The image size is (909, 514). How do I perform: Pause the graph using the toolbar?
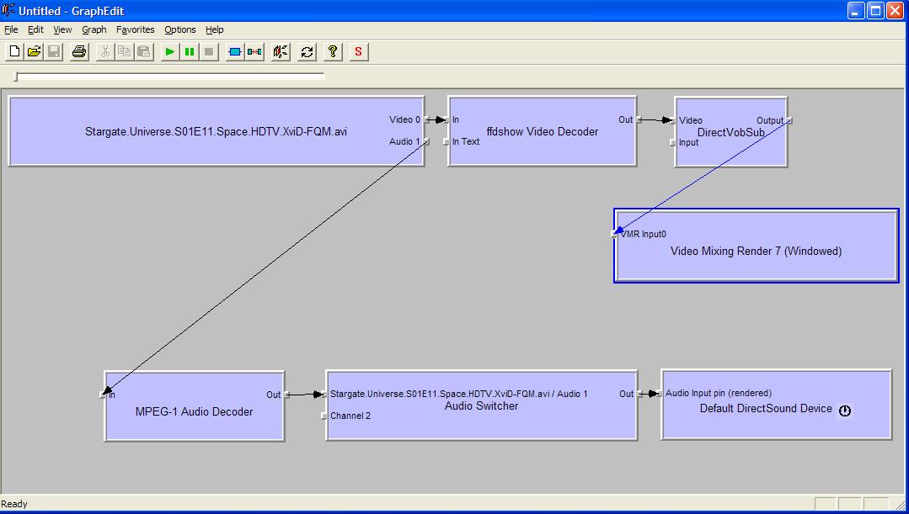(x=190, y=51)
